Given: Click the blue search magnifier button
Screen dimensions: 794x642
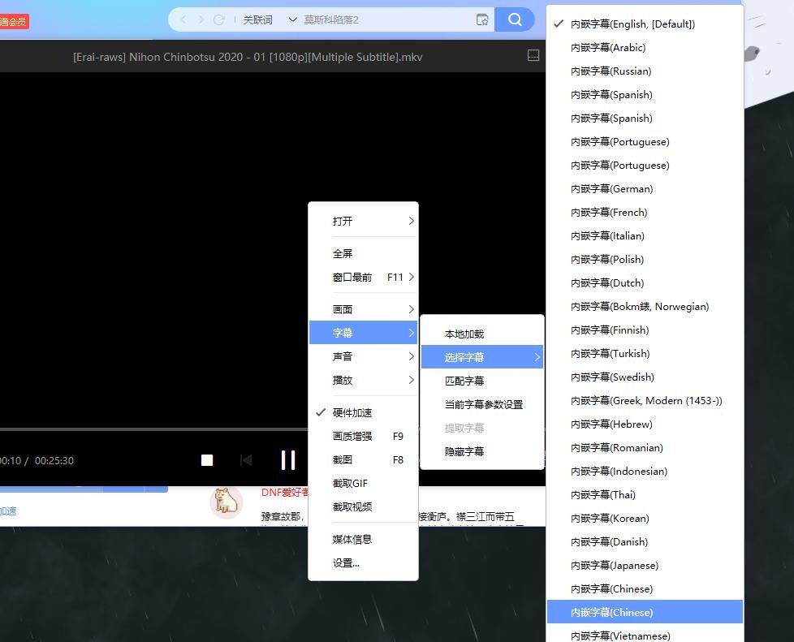Looking at the screenshot, I should click(515, 19).
